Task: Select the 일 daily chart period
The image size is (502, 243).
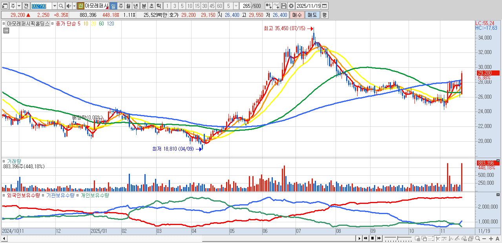Action: coord(113,6)
